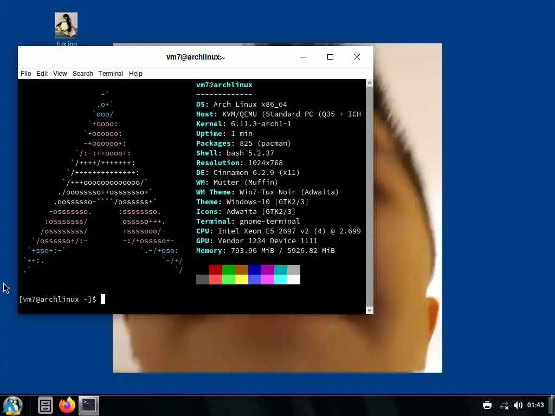
Task: Click the terminal title bar text vm7@archlinux:~
Action: point(195,57)
